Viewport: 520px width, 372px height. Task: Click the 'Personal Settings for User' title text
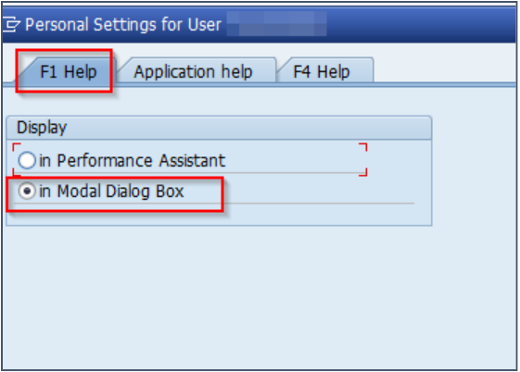(123, 25)
